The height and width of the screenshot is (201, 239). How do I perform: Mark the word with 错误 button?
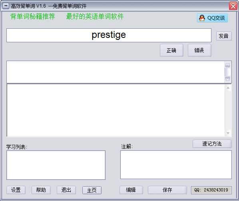click(199, 50)
